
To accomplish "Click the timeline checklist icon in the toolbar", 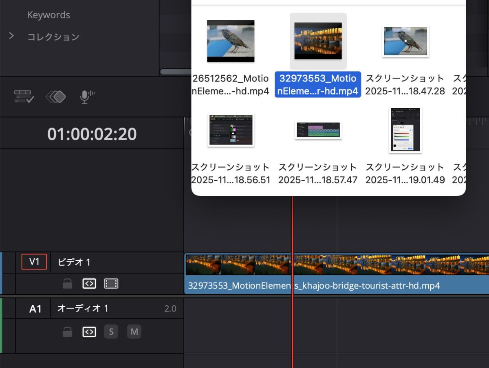I will (23, 96).
